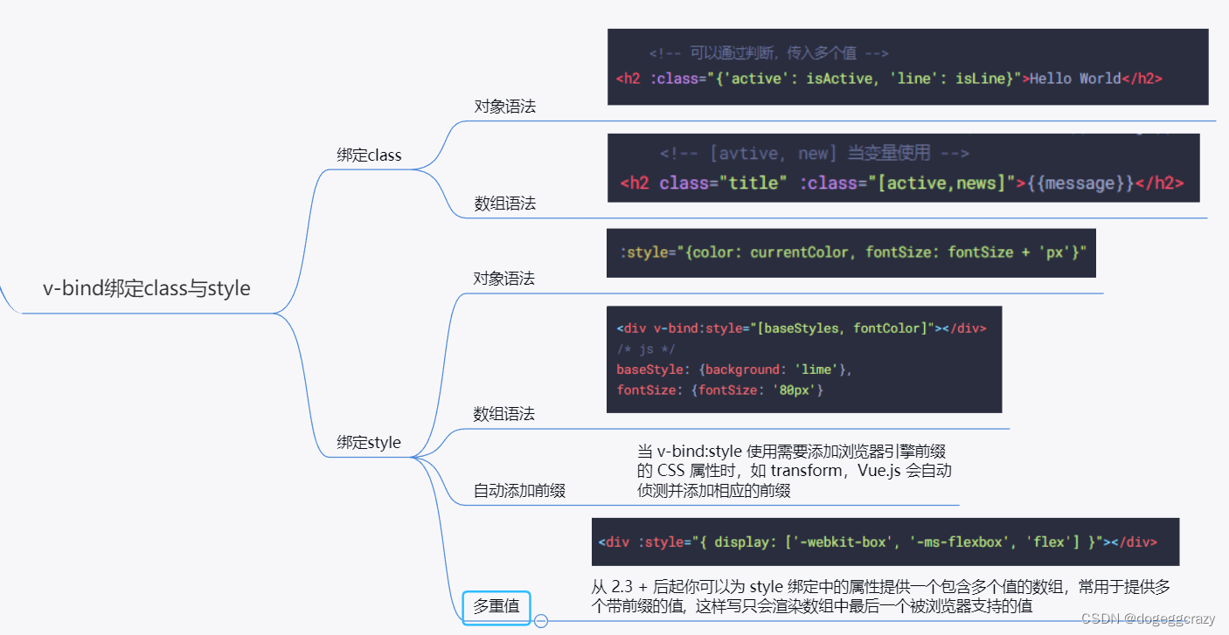Click the baseStyles fontColor code screenshot
Viewport: 1229px width, 635px height.
pyautogui.click(x=804, y=359)
